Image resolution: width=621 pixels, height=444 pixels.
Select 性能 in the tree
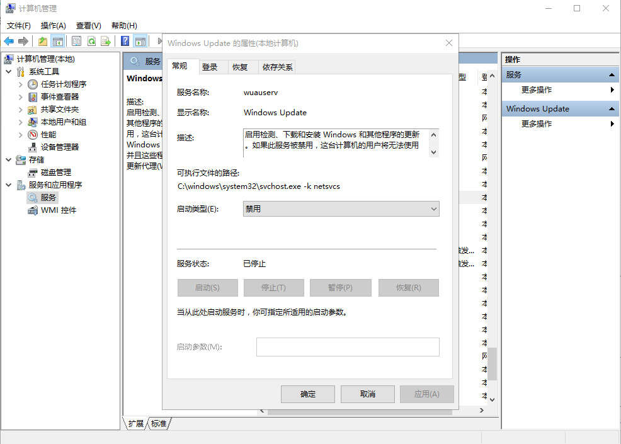coord(48,135)
